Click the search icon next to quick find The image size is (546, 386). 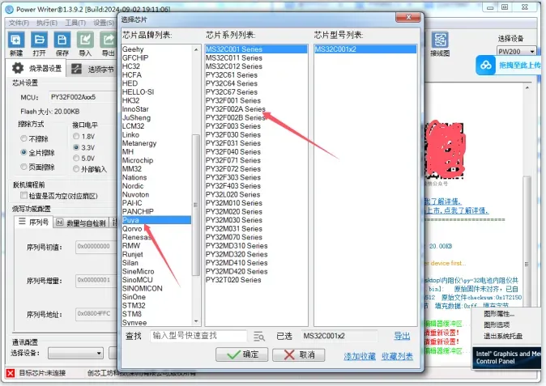pos(259,337)
